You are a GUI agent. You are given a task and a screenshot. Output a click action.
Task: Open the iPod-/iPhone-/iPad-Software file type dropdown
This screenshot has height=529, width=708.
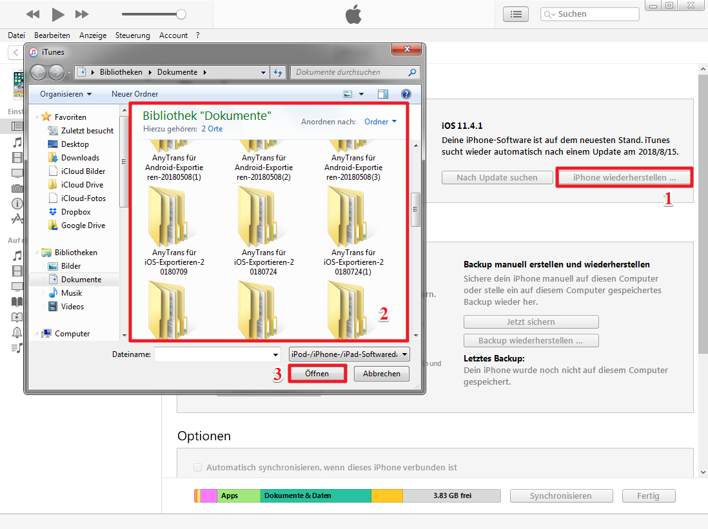[x=349, y=354]
